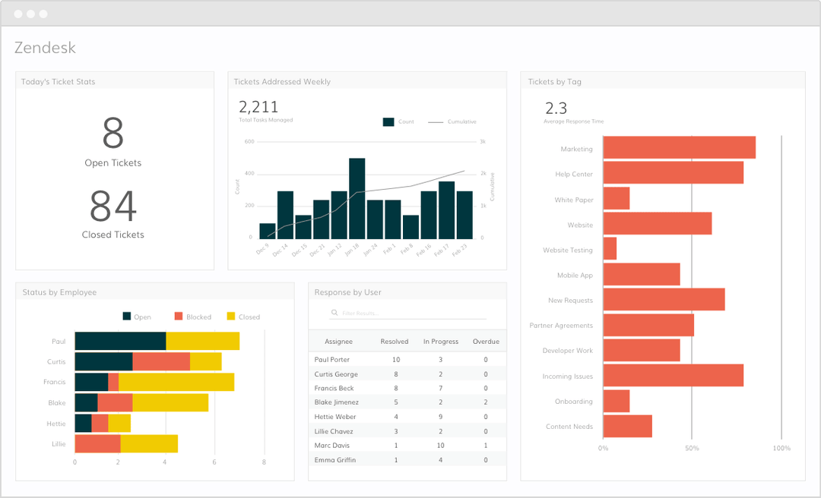Image resolution: width=821 pixels, height=498 pixels.
Task: Click the 2,211 Total Tasks Managed value
Action: click(x=258, y=107)
